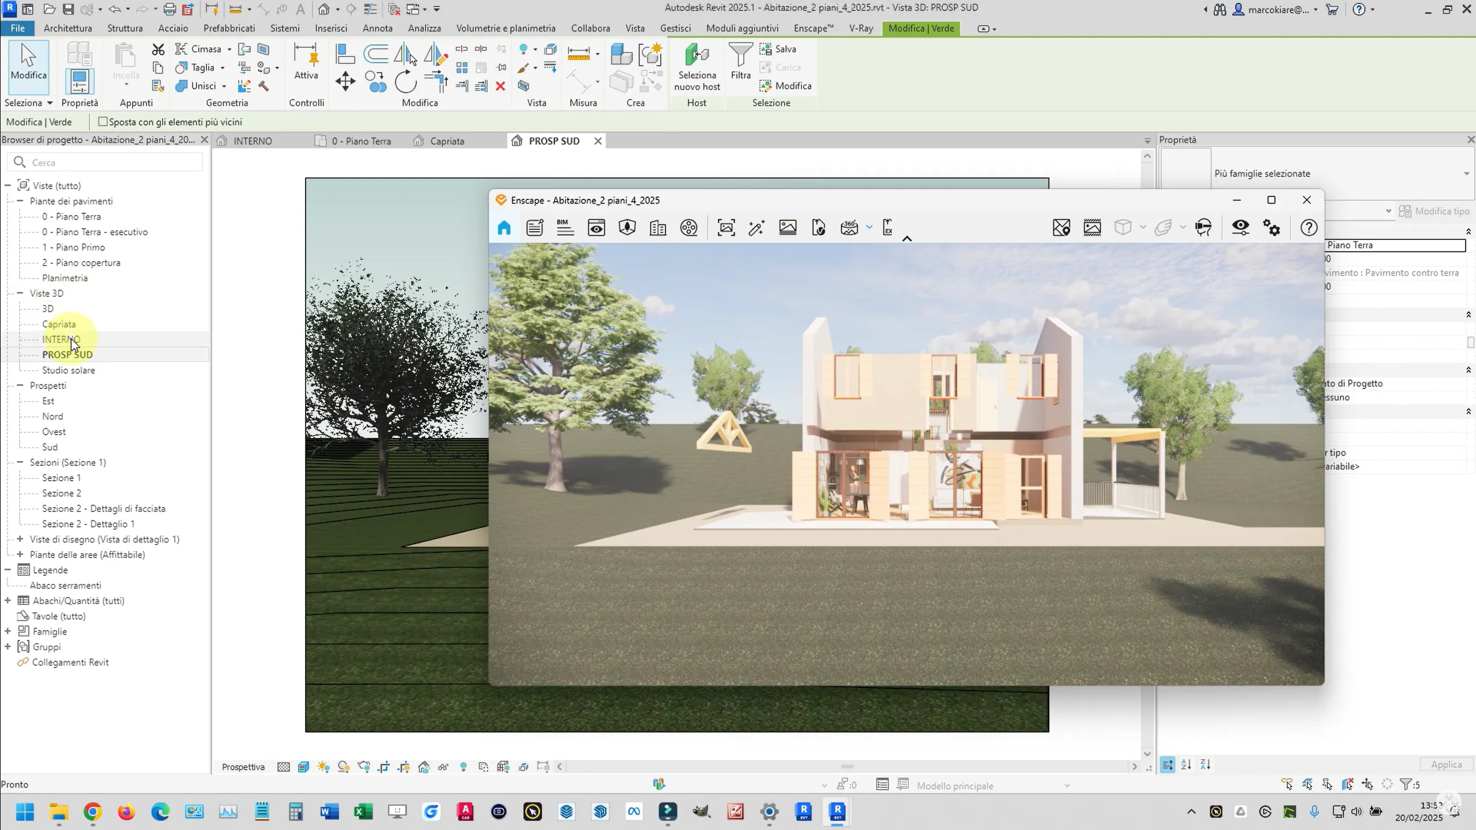The image size is (1476, 830).
Task: Open Studio solare view in browser
Action: click(x=68, y=370)
